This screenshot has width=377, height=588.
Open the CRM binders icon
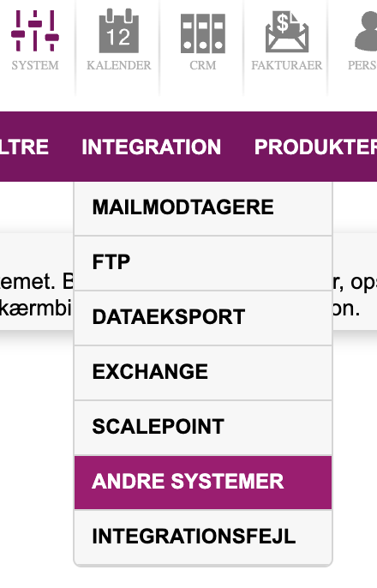(x=203, y=33)
